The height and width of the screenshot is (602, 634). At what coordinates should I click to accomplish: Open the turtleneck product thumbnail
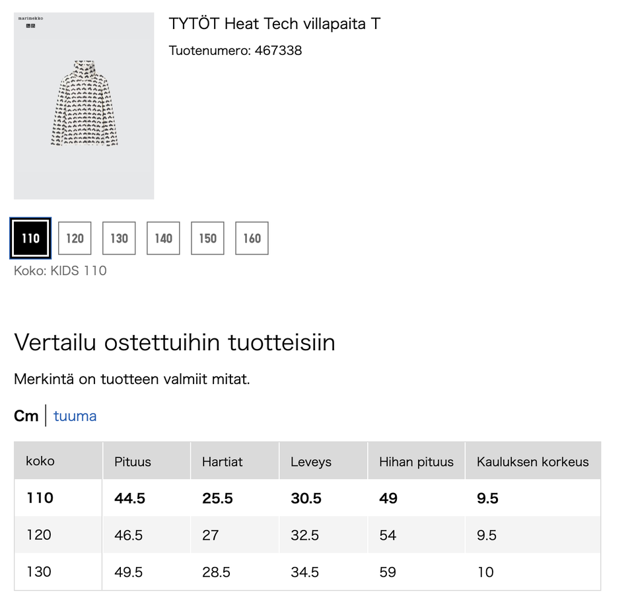84,104
